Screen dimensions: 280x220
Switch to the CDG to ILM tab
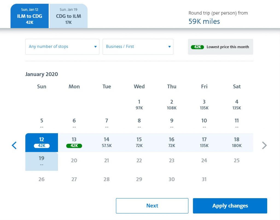[68, 16]
